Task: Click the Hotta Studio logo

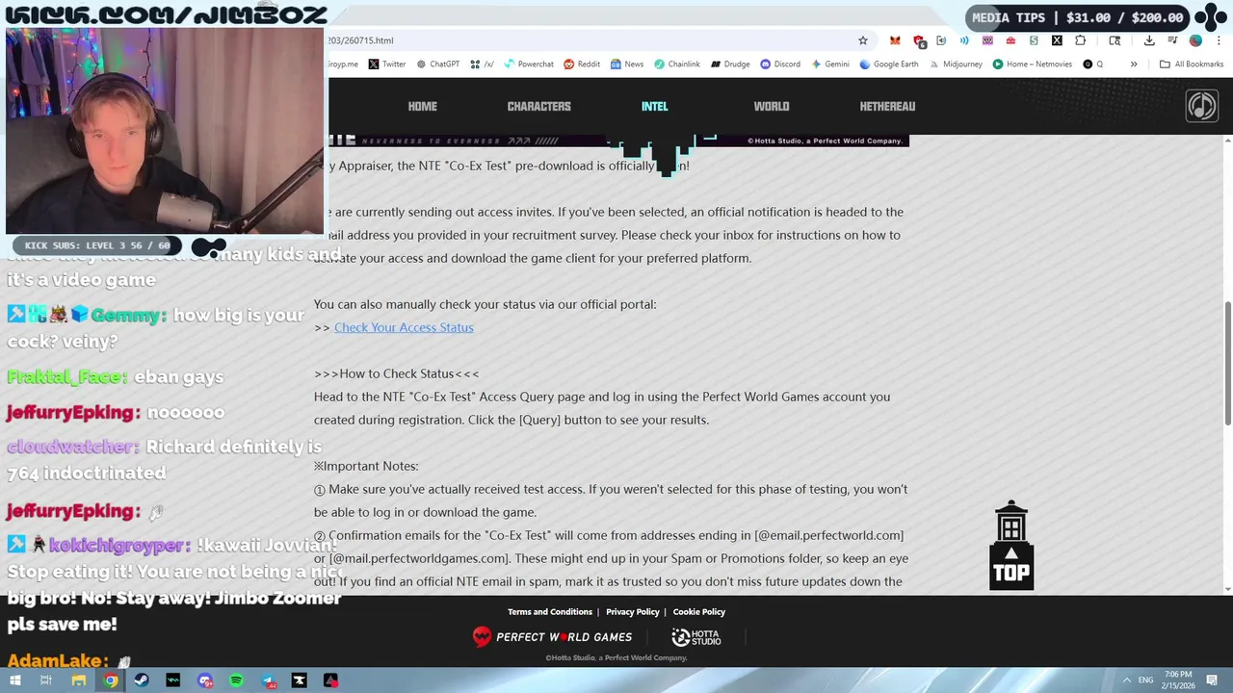Action: tap(695, 637)
